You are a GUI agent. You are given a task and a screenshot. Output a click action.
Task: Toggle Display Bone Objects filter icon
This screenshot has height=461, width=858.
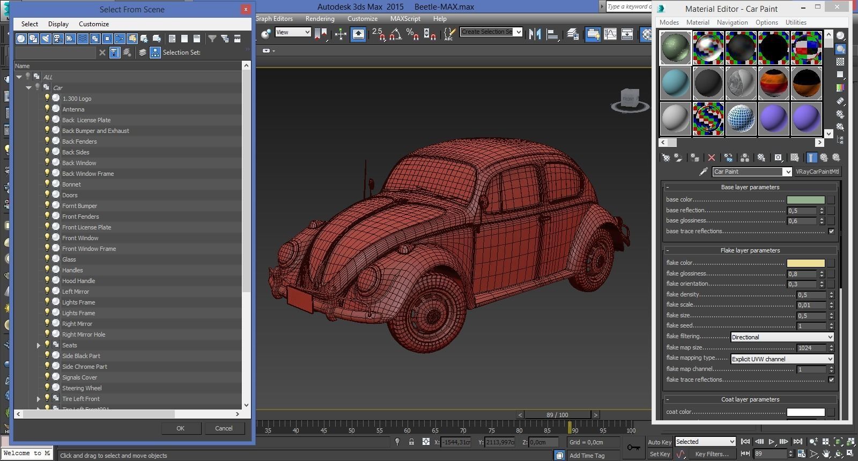[120, 39]
